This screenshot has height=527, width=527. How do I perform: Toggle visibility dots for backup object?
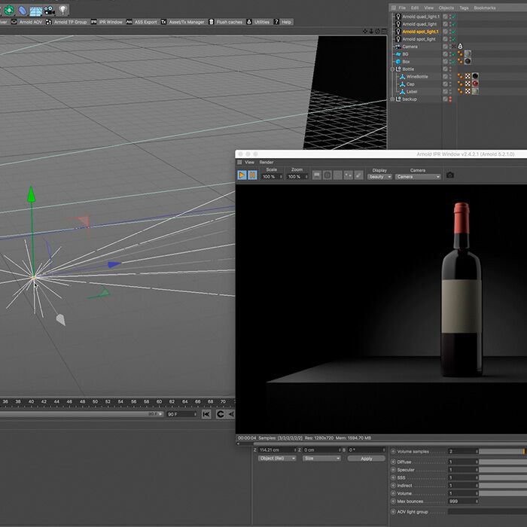tap(450, 99)
